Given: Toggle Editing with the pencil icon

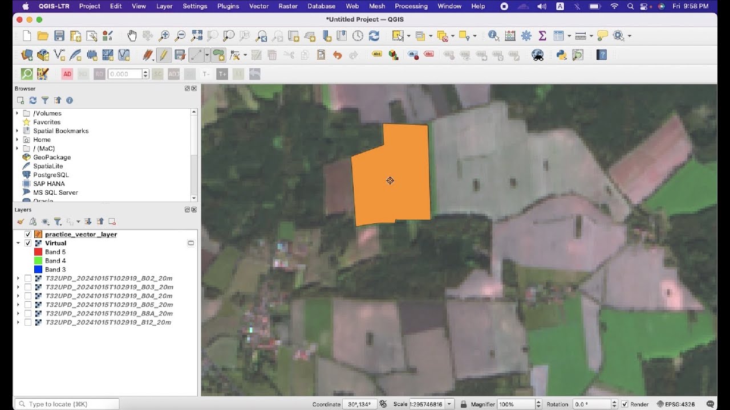Looking at the screenshot, I should [164, 55].
